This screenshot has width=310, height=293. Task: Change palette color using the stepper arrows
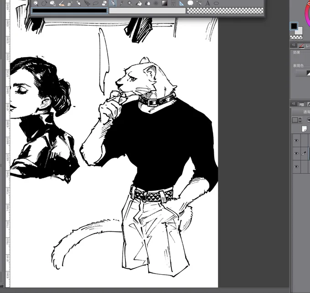click(300, 120)
